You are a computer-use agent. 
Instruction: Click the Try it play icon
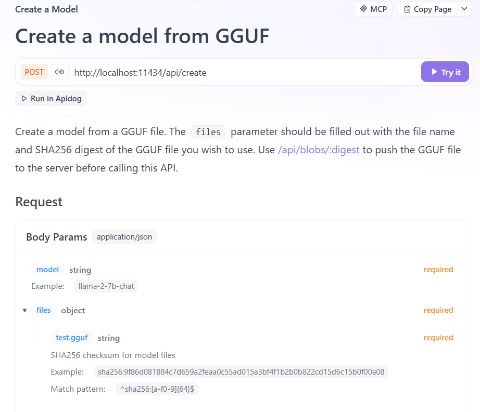tap(434, 72)
